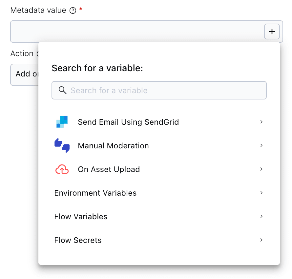
Task: Expand the Flow Variables chevron arrow
Action: click(x=261, y=216)
